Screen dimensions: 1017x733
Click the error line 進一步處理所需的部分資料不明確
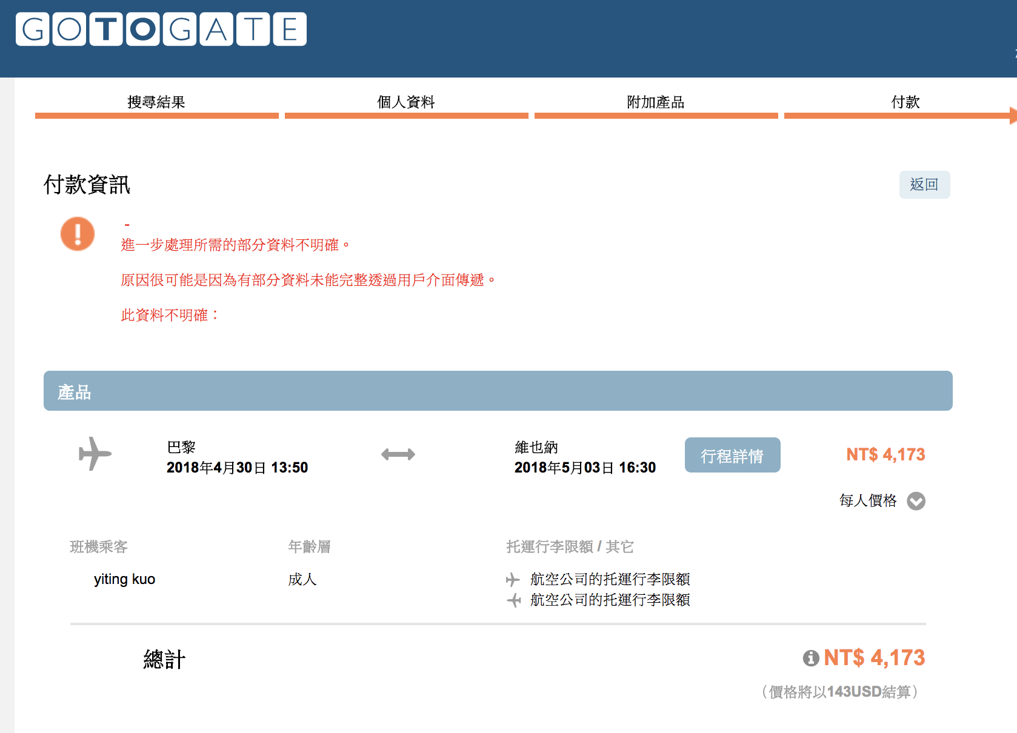point(236,245)
